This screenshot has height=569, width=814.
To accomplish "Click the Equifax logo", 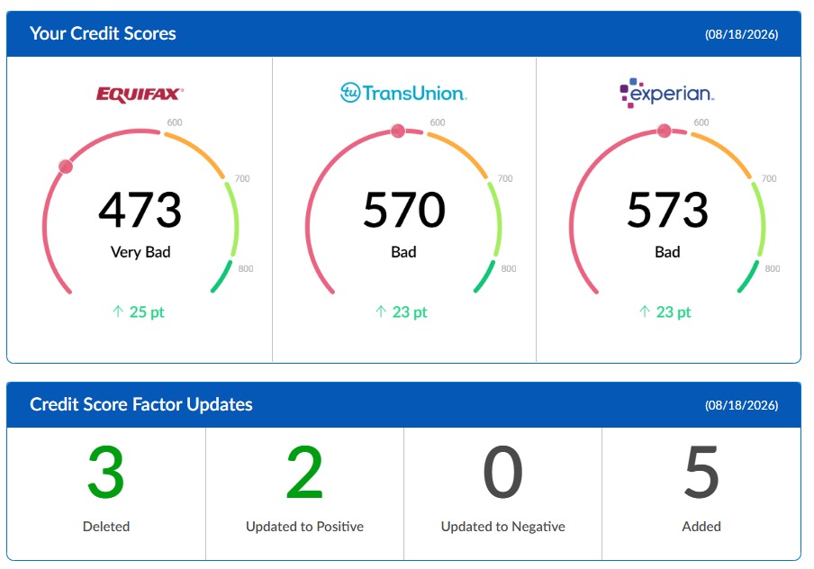I will (x=140, y=95).
